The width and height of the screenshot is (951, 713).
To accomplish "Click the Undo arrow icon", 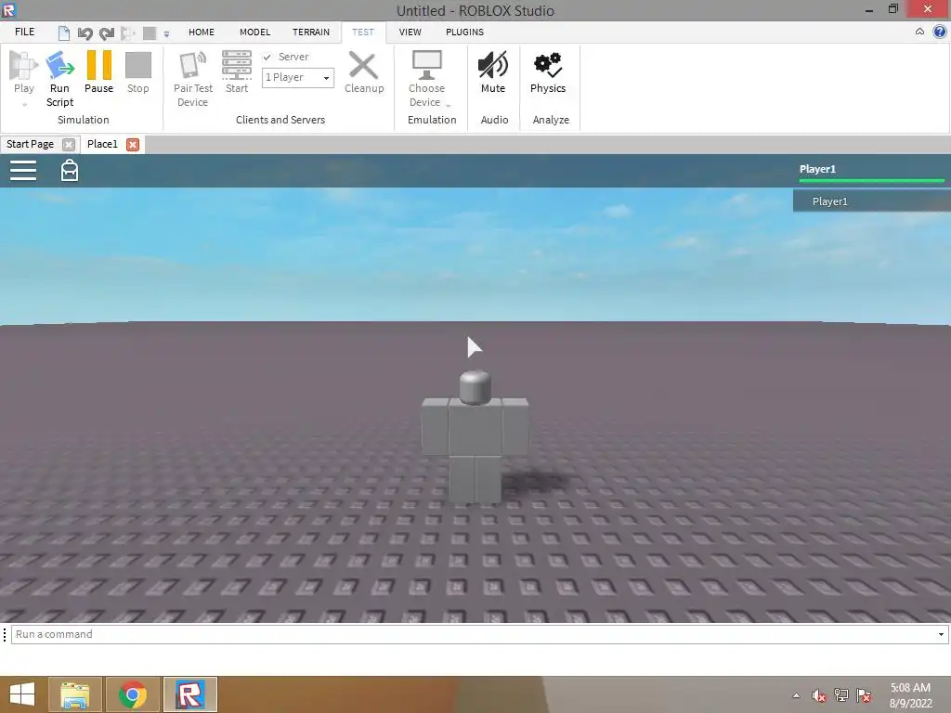I will point(85,33).
